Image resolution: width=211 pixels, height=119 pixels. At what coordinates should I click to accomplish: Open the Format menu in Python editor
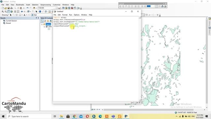(x=65, y=15)
